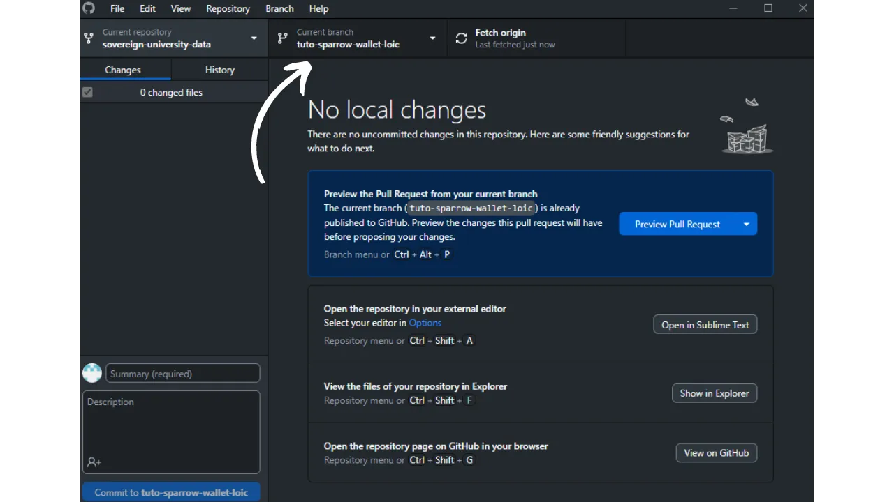Click the Show in Explorer button

(714, 393)
